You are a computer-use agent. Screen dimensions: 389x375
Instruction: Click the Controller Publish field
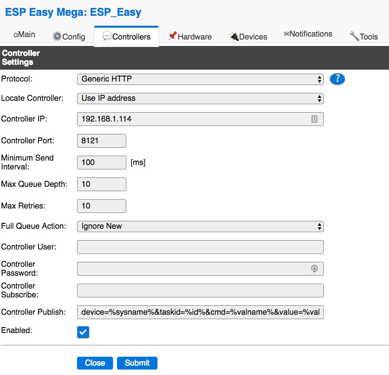pyautogui.click(x=200, y=312)
